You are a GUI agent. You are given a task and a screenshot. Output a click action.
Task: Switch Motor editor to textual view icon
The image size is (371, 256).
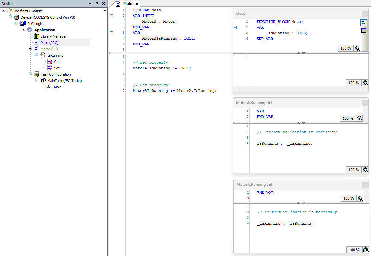coord(363,23)
